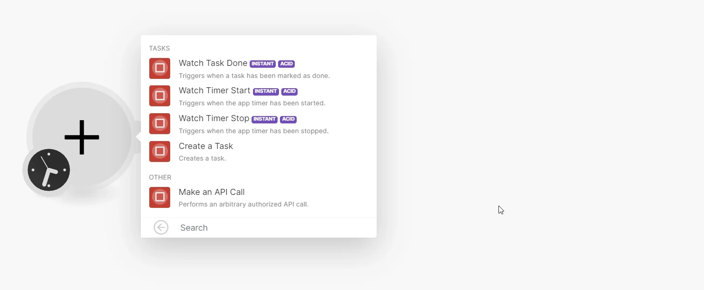The width and height of the screenshot is (704, 290).
Task: Click "Performs an arbitrary authorized API call" description
Action: point(244,204)
